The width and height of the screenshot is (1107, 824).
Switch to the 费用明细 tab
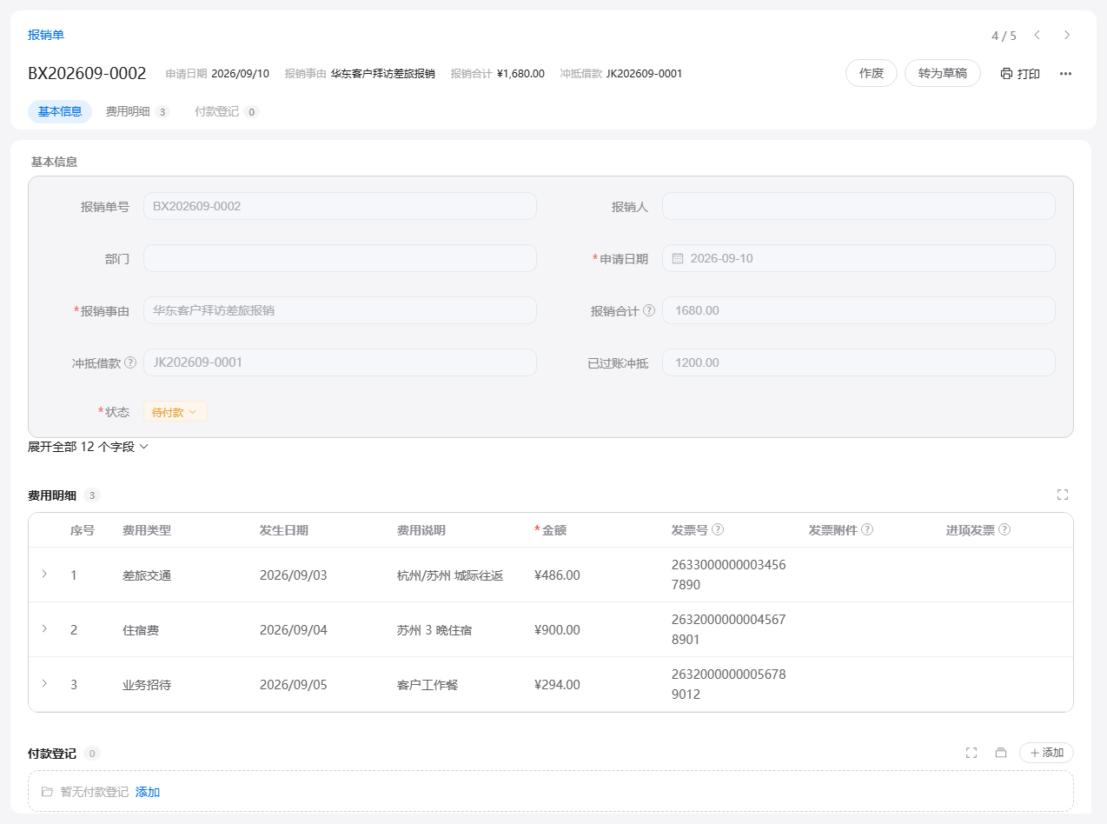tap(137, 111)
